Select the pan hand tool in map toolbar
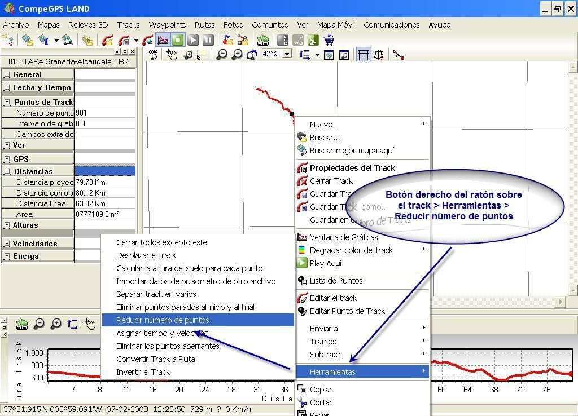Image resolution: width=578 pixels, height=416 pixels. click(x=172, y=55)
